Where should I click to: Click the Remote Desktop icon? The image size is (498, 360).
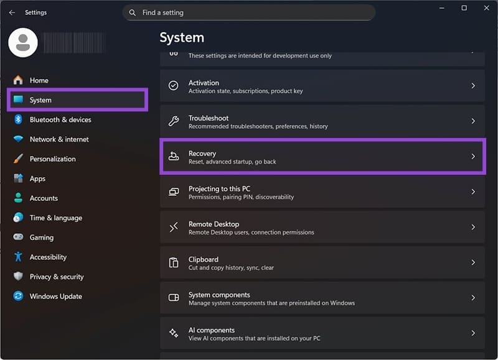click(174, 228)
